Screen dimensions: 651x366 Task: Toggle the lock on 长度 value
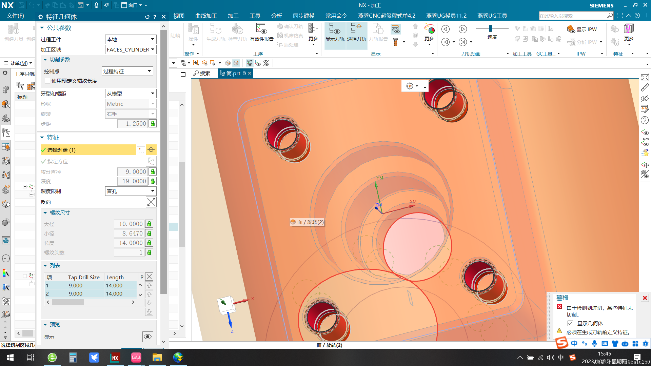[149, 243]
